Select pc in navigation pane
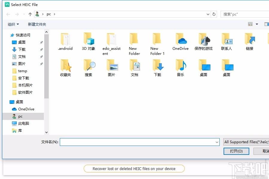The height and width of the screenshot is (179, 269). click(x=20, y=116)
